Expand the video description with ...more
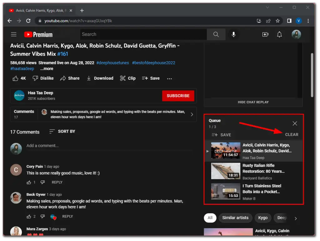This screenshot has height=241, width=320. point(46,68)
